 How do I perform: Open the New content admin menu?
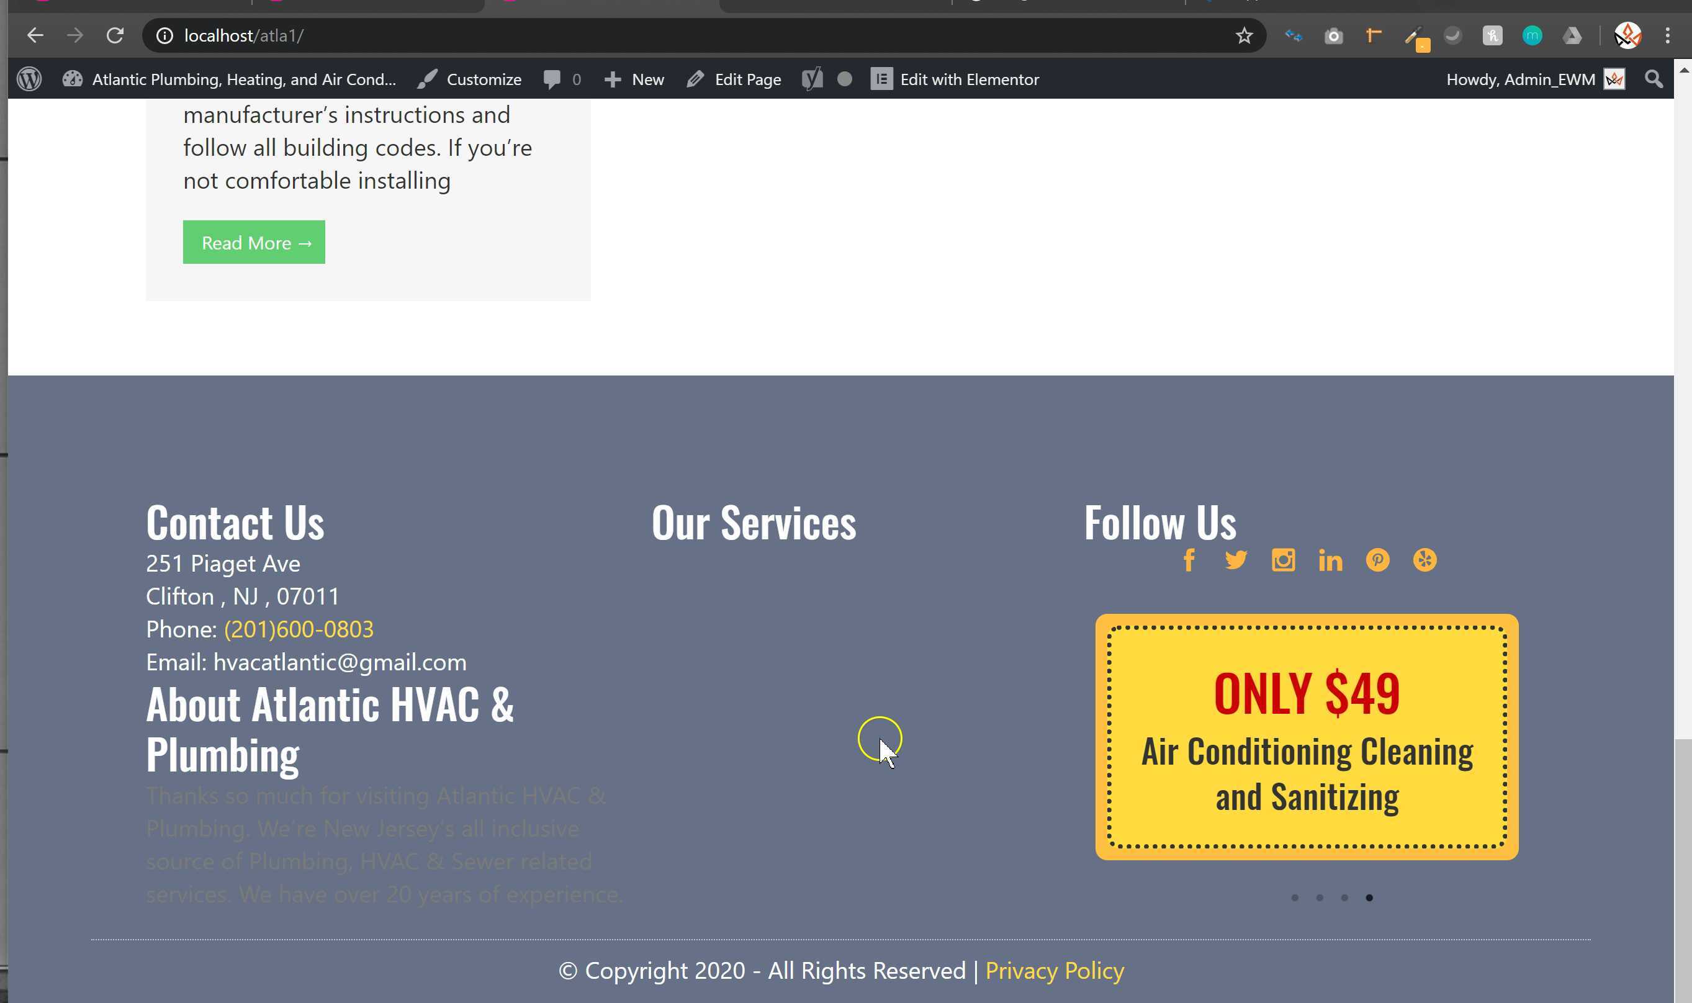pos(634,79)
